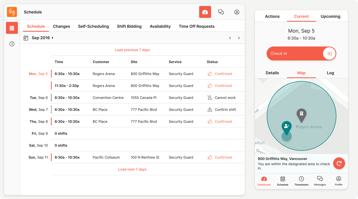Viewport: 358px width, 199px height.
Task: Refresh location with the orange refresh button
Action: click(x=339, y=163)
